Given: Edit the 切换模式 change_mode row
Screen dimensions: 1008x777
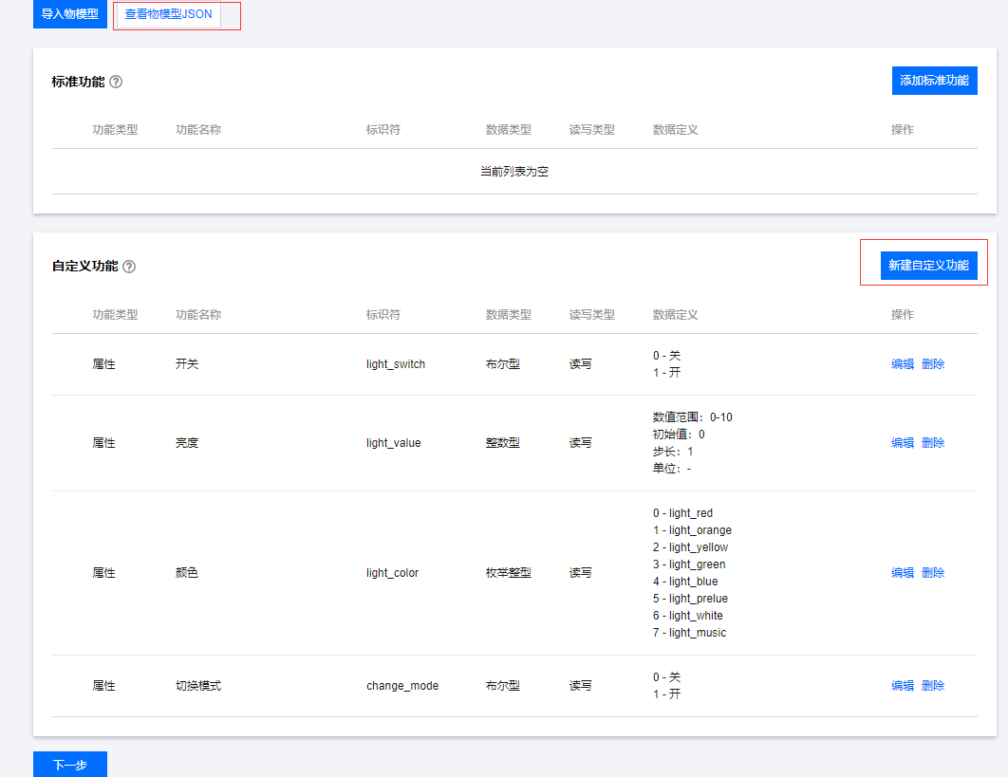Looking at the screenshot, I should coord(902,686).
